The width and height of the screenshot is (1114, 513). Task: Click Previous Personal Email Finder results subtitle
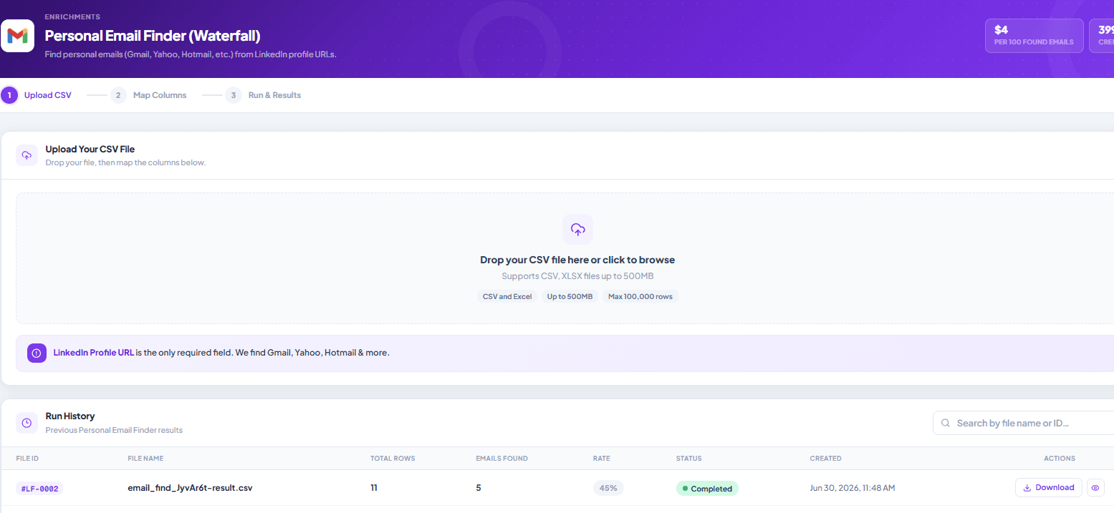114,430
